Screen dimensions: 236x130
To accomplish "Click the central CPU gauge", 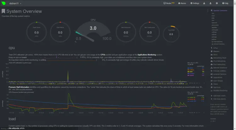I will [93, 31].
